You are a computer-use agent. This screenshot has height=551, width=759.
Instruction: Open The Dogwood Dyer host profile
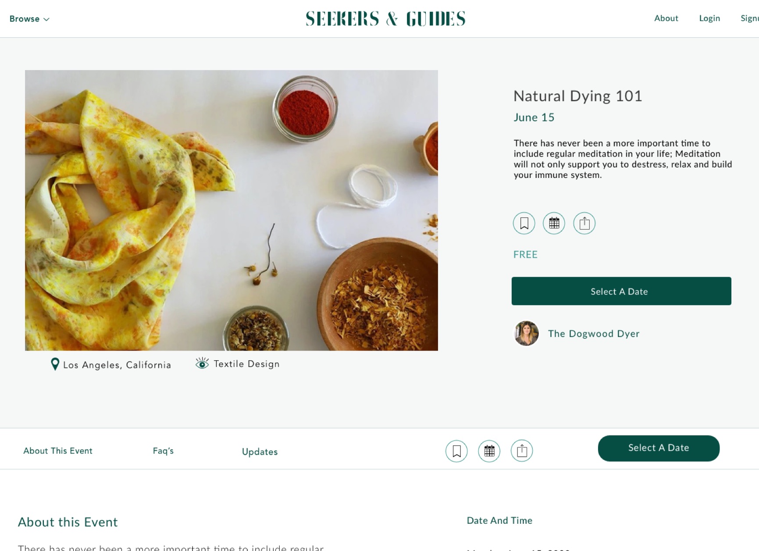tap(594, 334)
